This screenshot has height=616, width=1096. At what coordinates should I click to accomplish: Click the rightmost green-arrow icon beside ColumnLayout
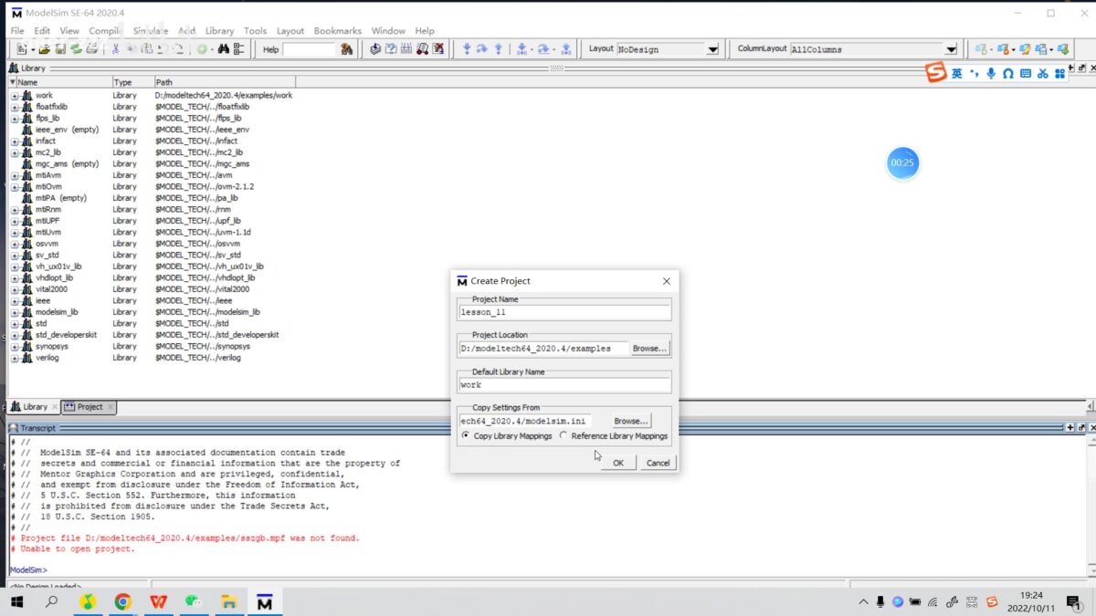(x=1063, y=49)
